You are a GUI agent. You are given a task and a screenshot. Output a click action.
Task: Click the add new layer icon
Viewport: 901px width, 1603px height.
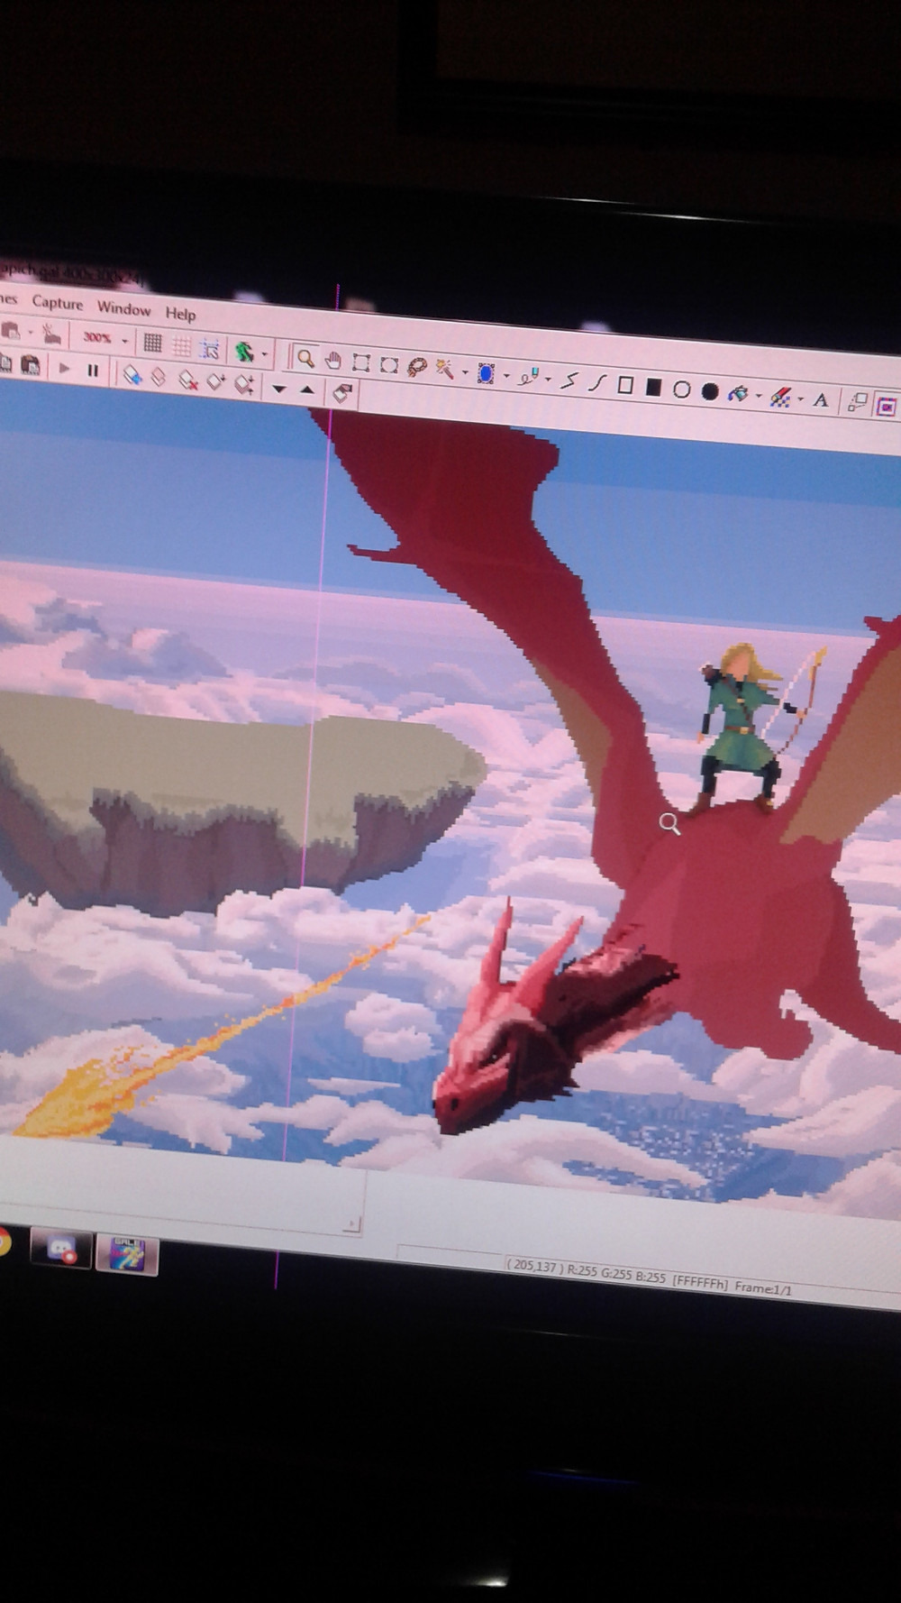coord(132,373)
